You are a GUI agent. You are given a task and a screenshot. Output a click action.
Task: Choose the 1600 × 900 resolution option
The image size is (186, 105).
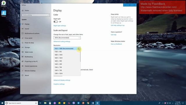67,61
